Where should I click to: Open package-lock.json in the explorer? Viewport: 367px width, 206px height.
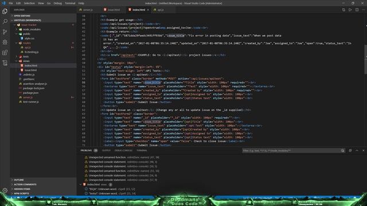coord(33,88)
